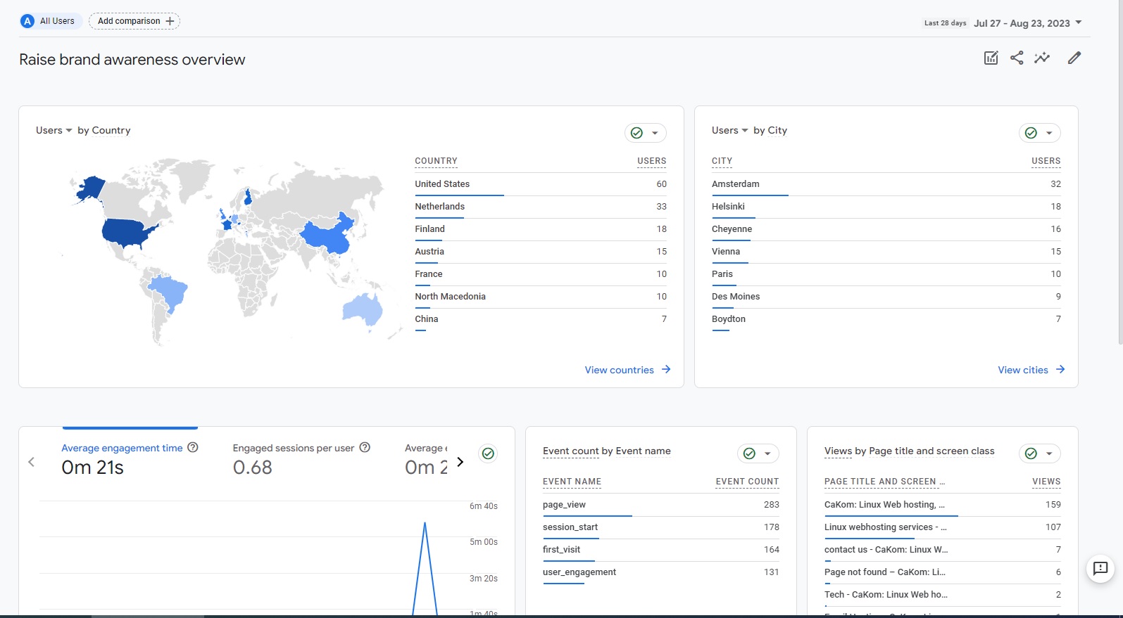Click page_view event row

(661, 505)
